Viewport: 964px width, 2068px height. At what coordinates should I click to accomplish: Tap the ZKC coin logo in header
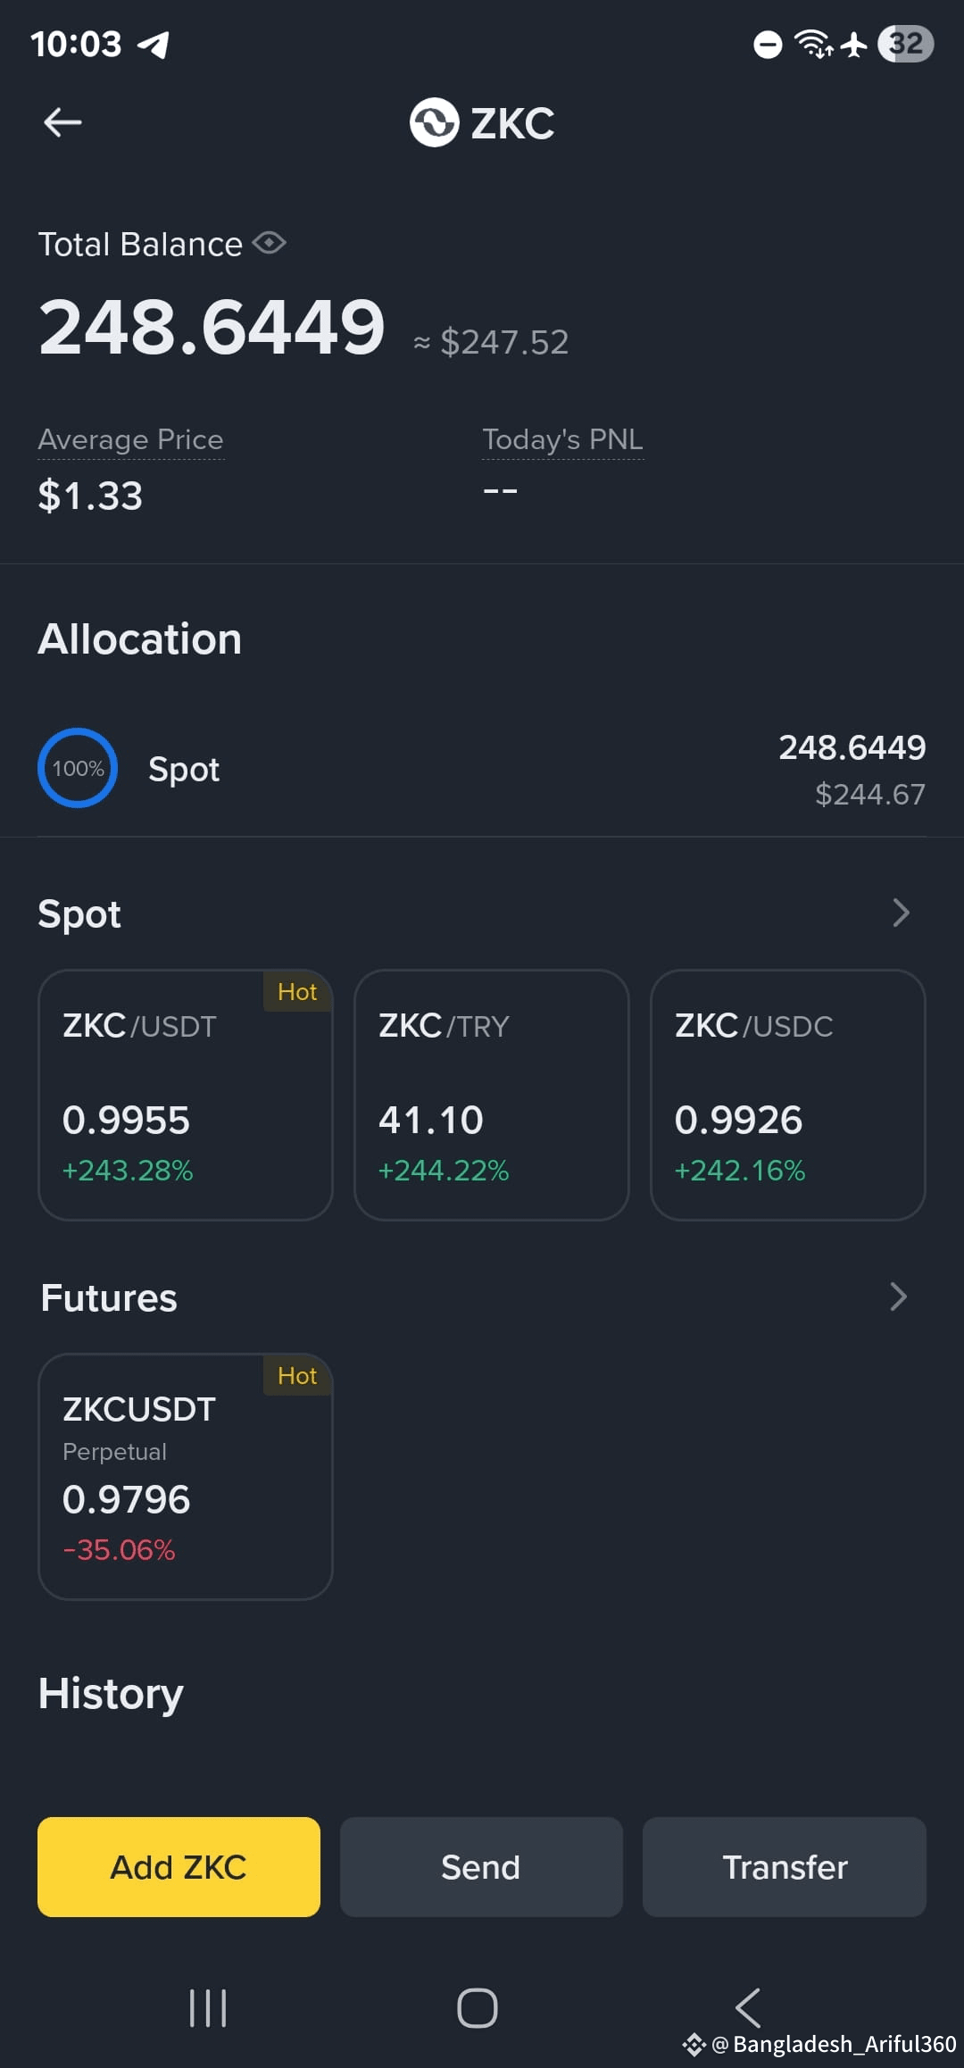434,122
